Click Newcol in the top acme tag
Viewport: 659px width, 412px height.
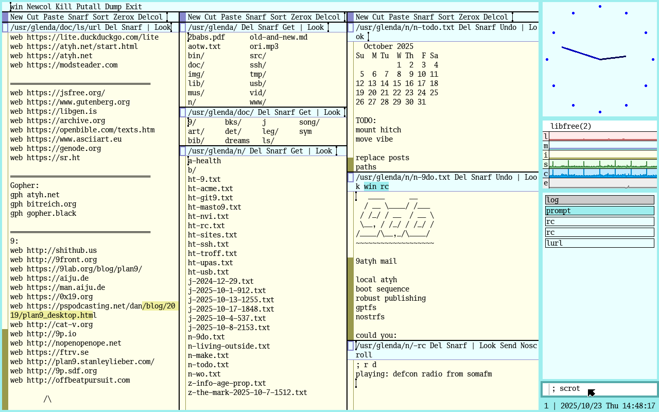[39, 7]
